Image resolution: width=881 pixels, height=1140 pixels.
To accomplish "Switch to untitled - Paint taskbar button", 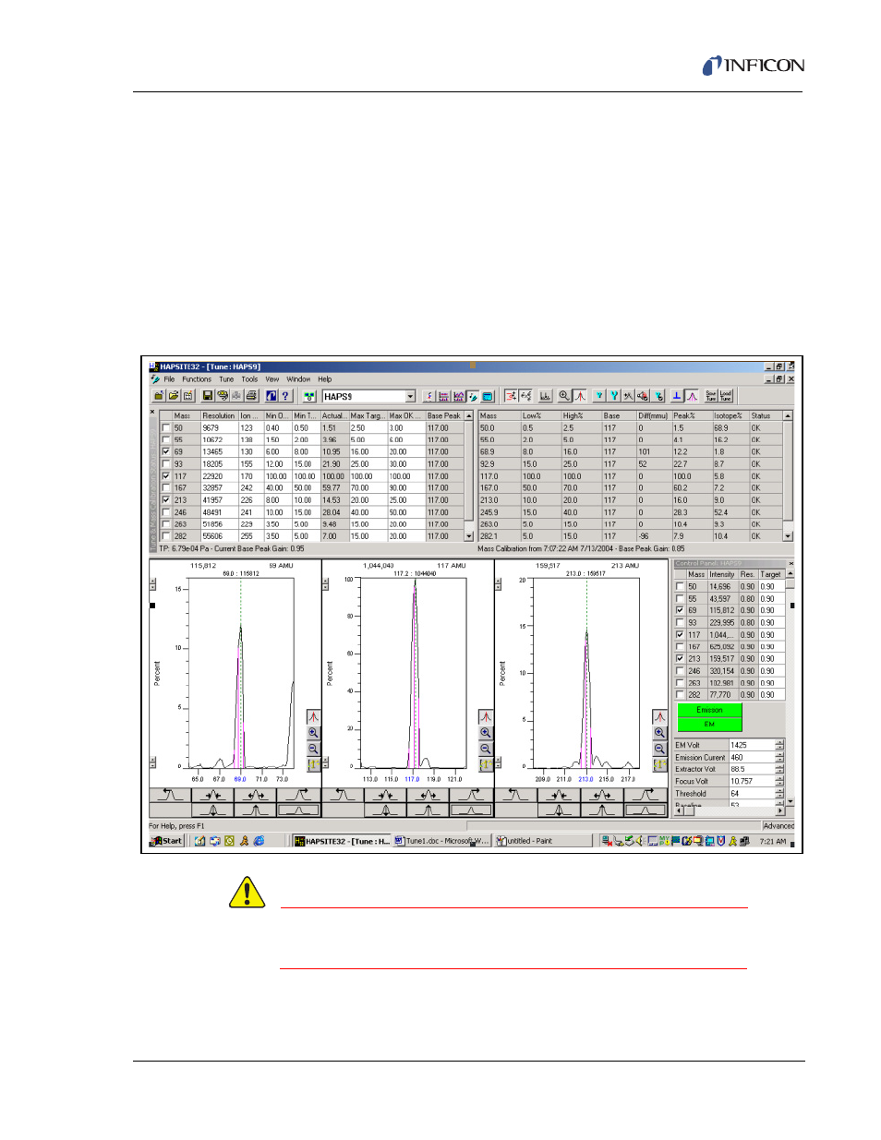I will coord(543,841).
